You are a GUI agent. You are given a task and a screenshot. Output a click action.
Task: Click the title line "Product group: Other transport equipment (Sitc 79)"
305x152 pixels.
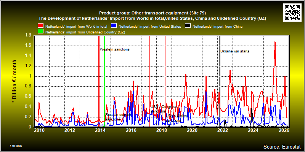[152, 13]
